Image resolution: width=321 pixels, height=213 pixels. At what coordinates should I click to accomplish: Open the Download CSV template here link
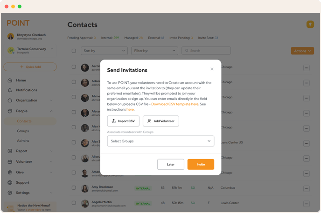click(x=175, y=104)
